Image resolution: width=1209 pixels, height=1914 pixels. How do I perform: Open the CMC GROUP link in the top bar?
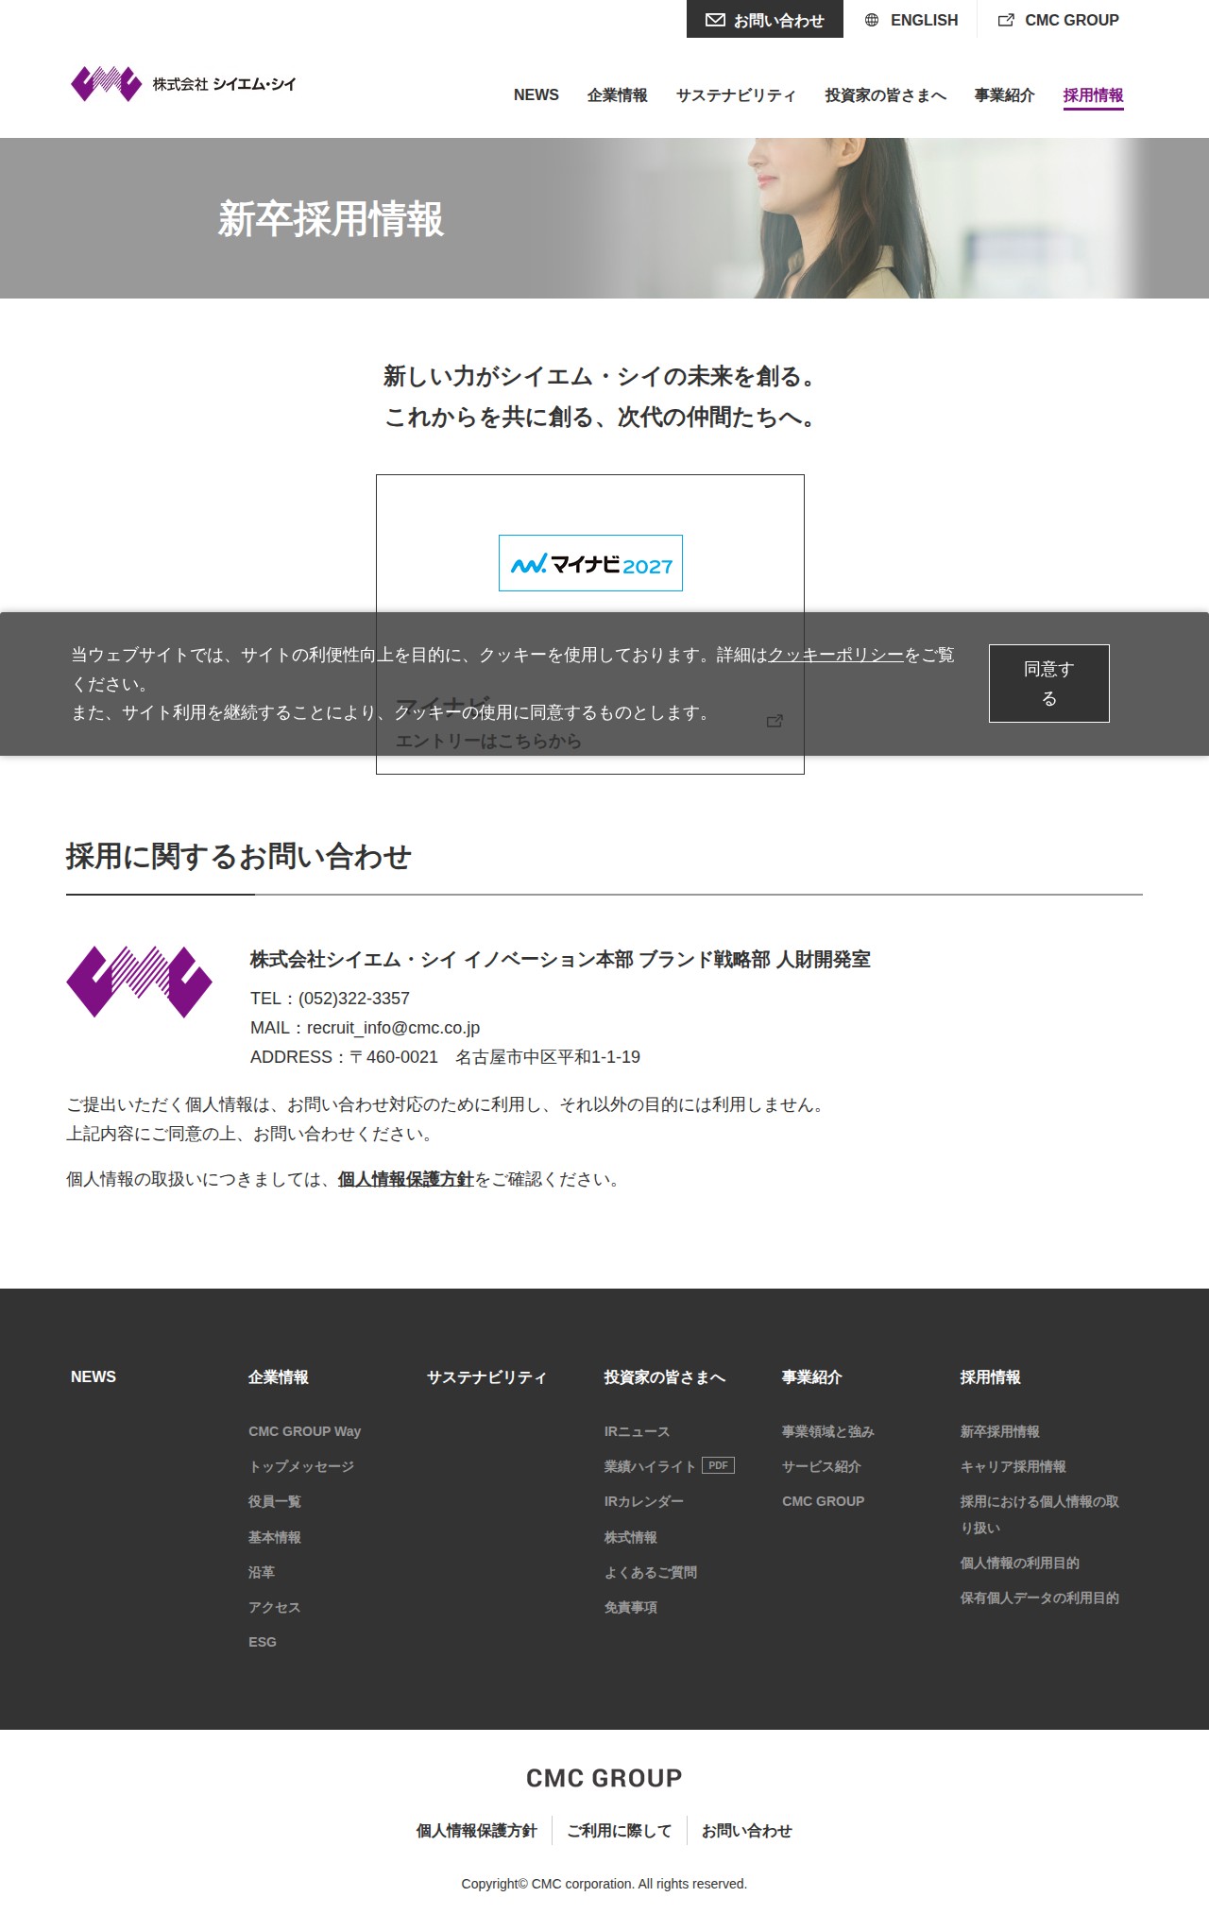click(x=1059, y=20)
